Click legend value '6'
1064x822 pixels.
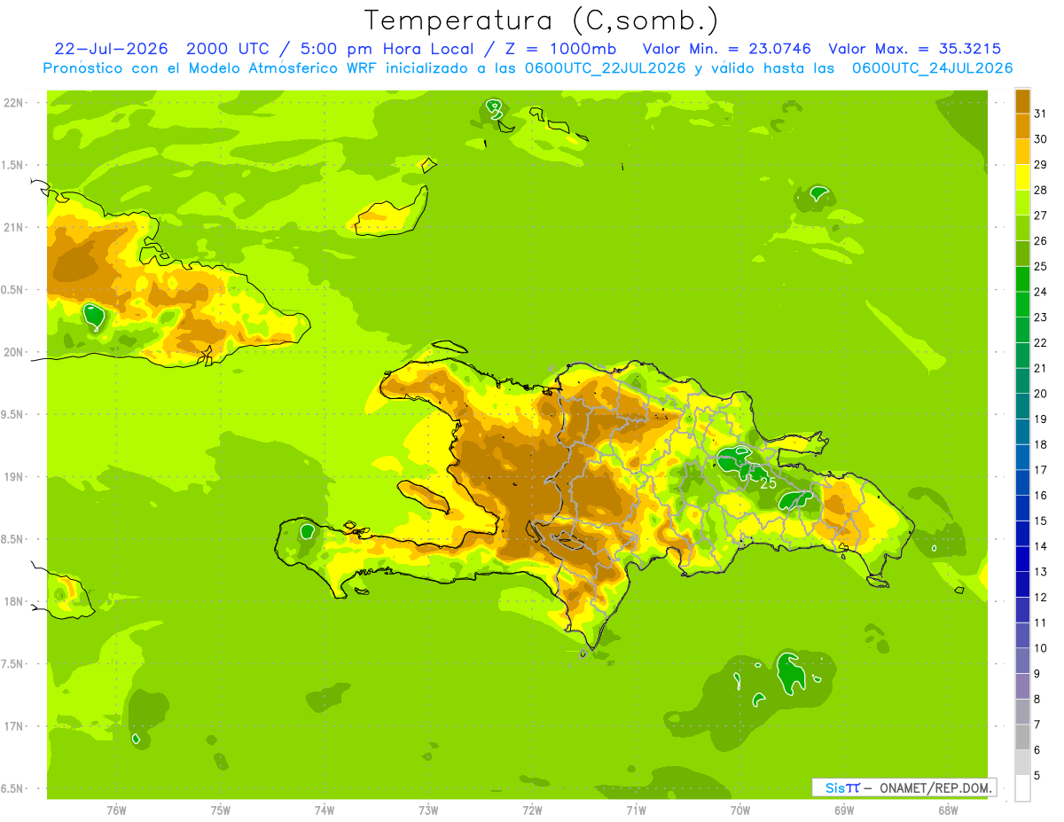1037,750
